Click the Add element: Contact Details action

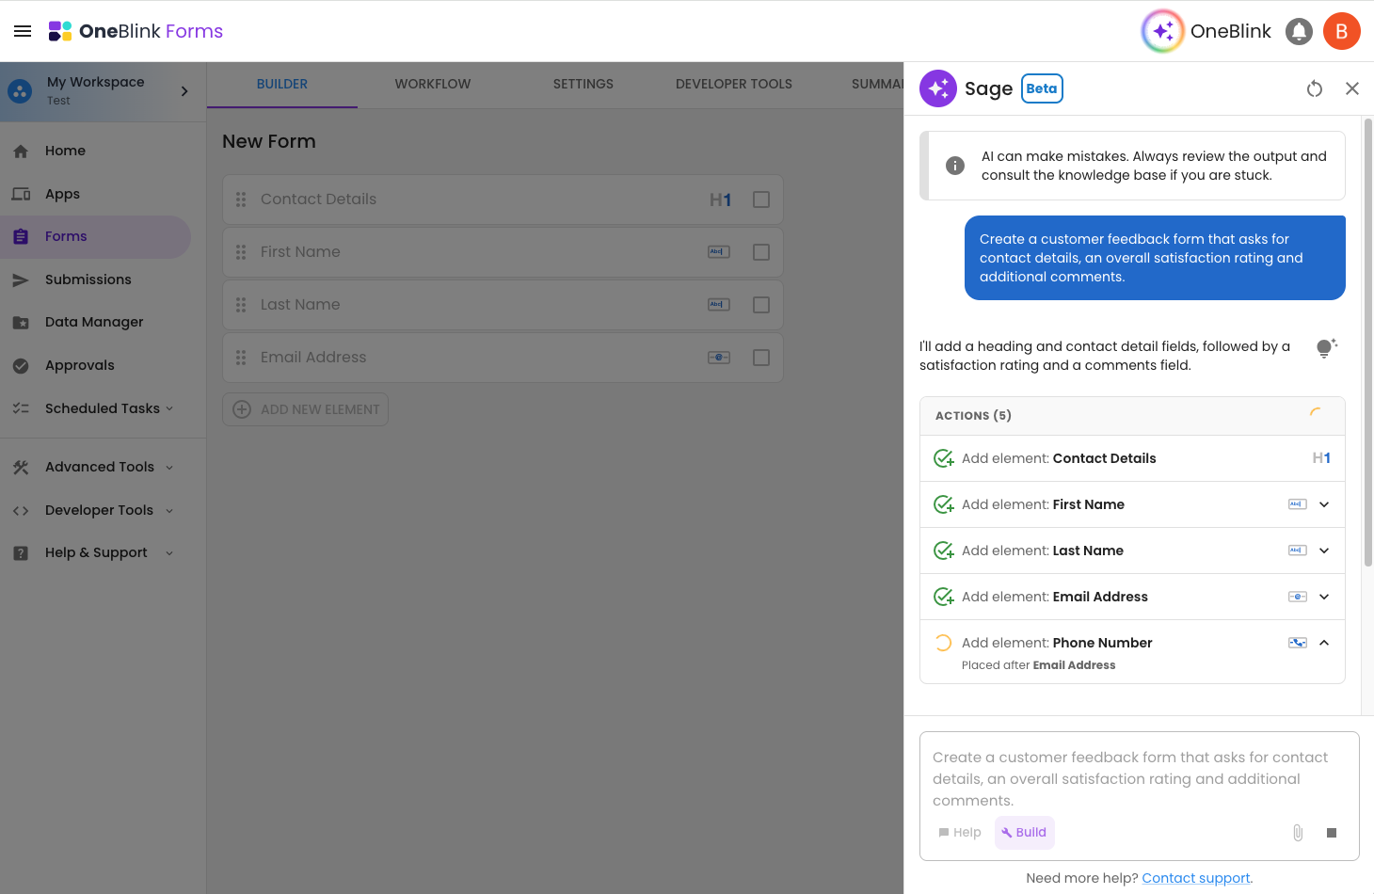pos(1132,458)
